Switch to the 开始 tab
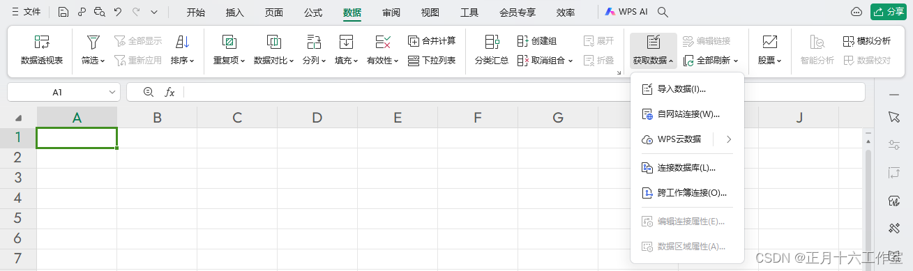 tap(196, 13)
